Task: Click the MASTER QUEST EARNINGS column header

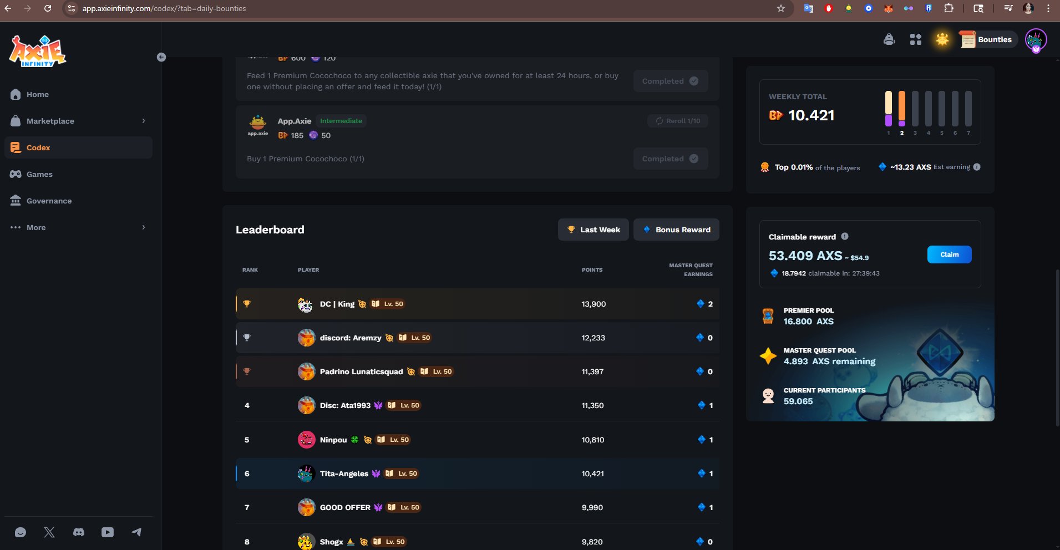Action: pyautogui.click(x=691, y=269)
